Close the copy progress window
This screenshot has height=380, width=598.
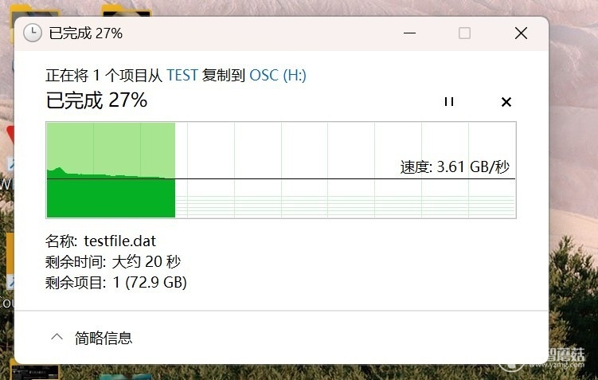pyautogui.click(x=521, y=33)
